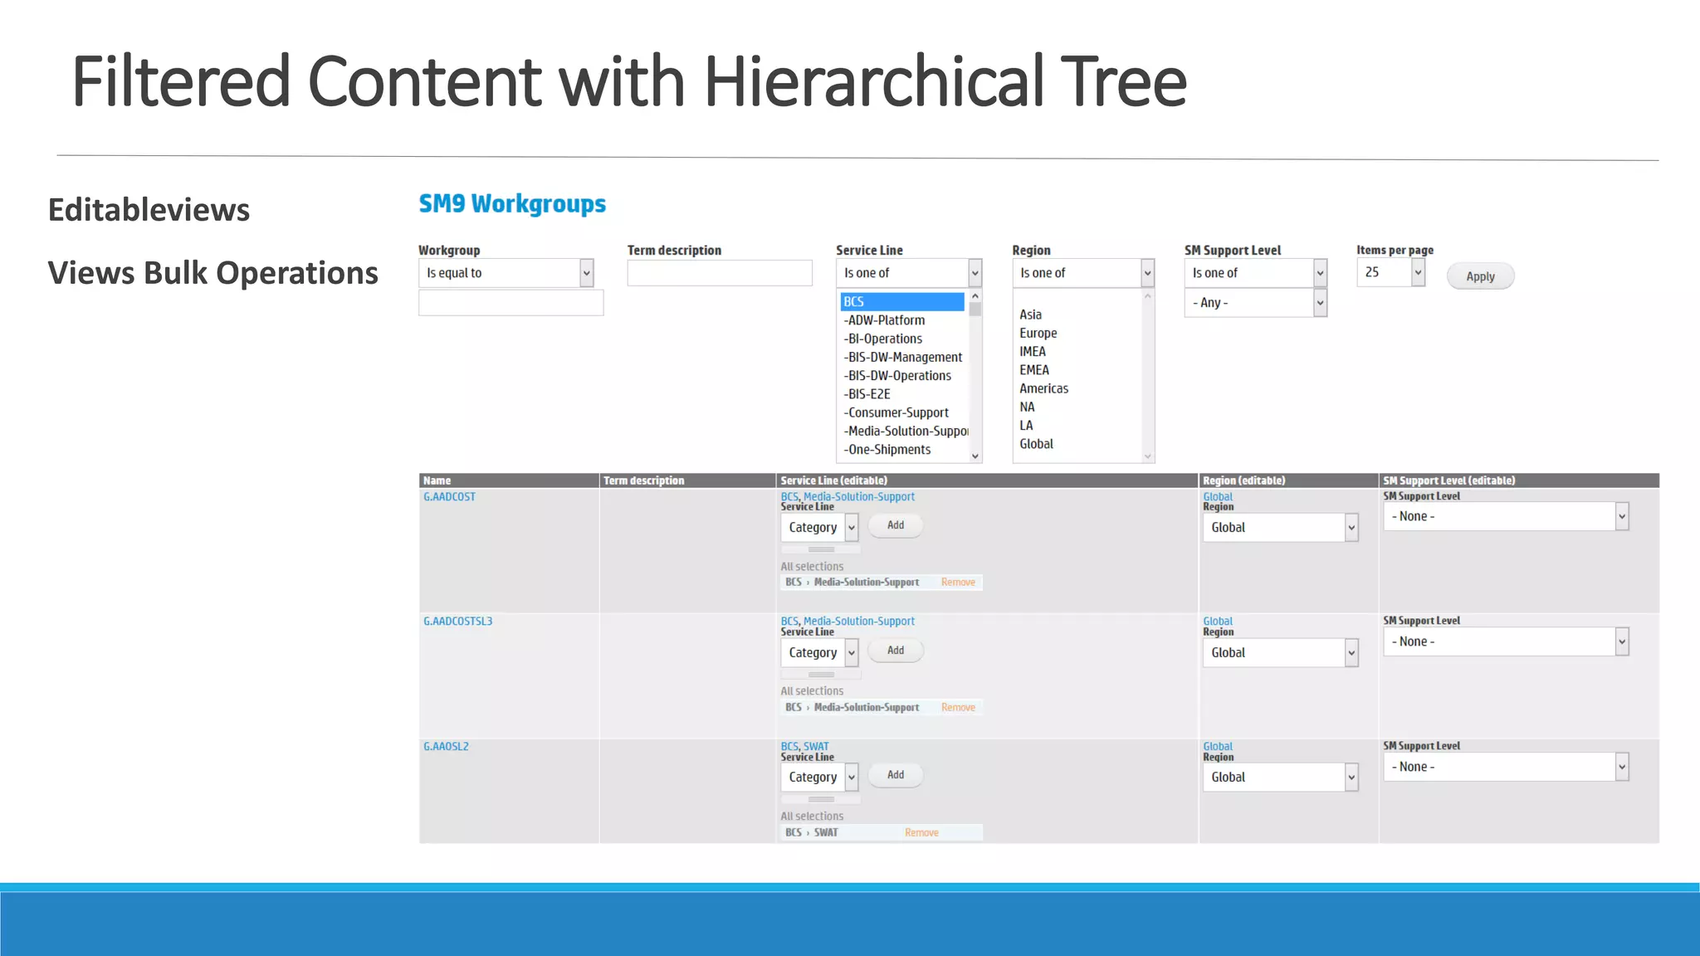Open SM Support Level dropdown in G.AADCOST row
The height and width of the screenshot is (956, 1700).
click(1506, 516)
